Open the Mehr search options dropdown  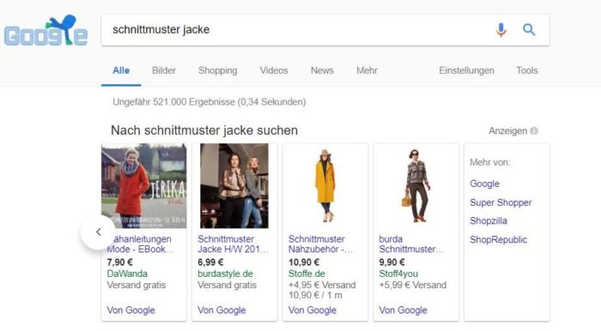367,70
